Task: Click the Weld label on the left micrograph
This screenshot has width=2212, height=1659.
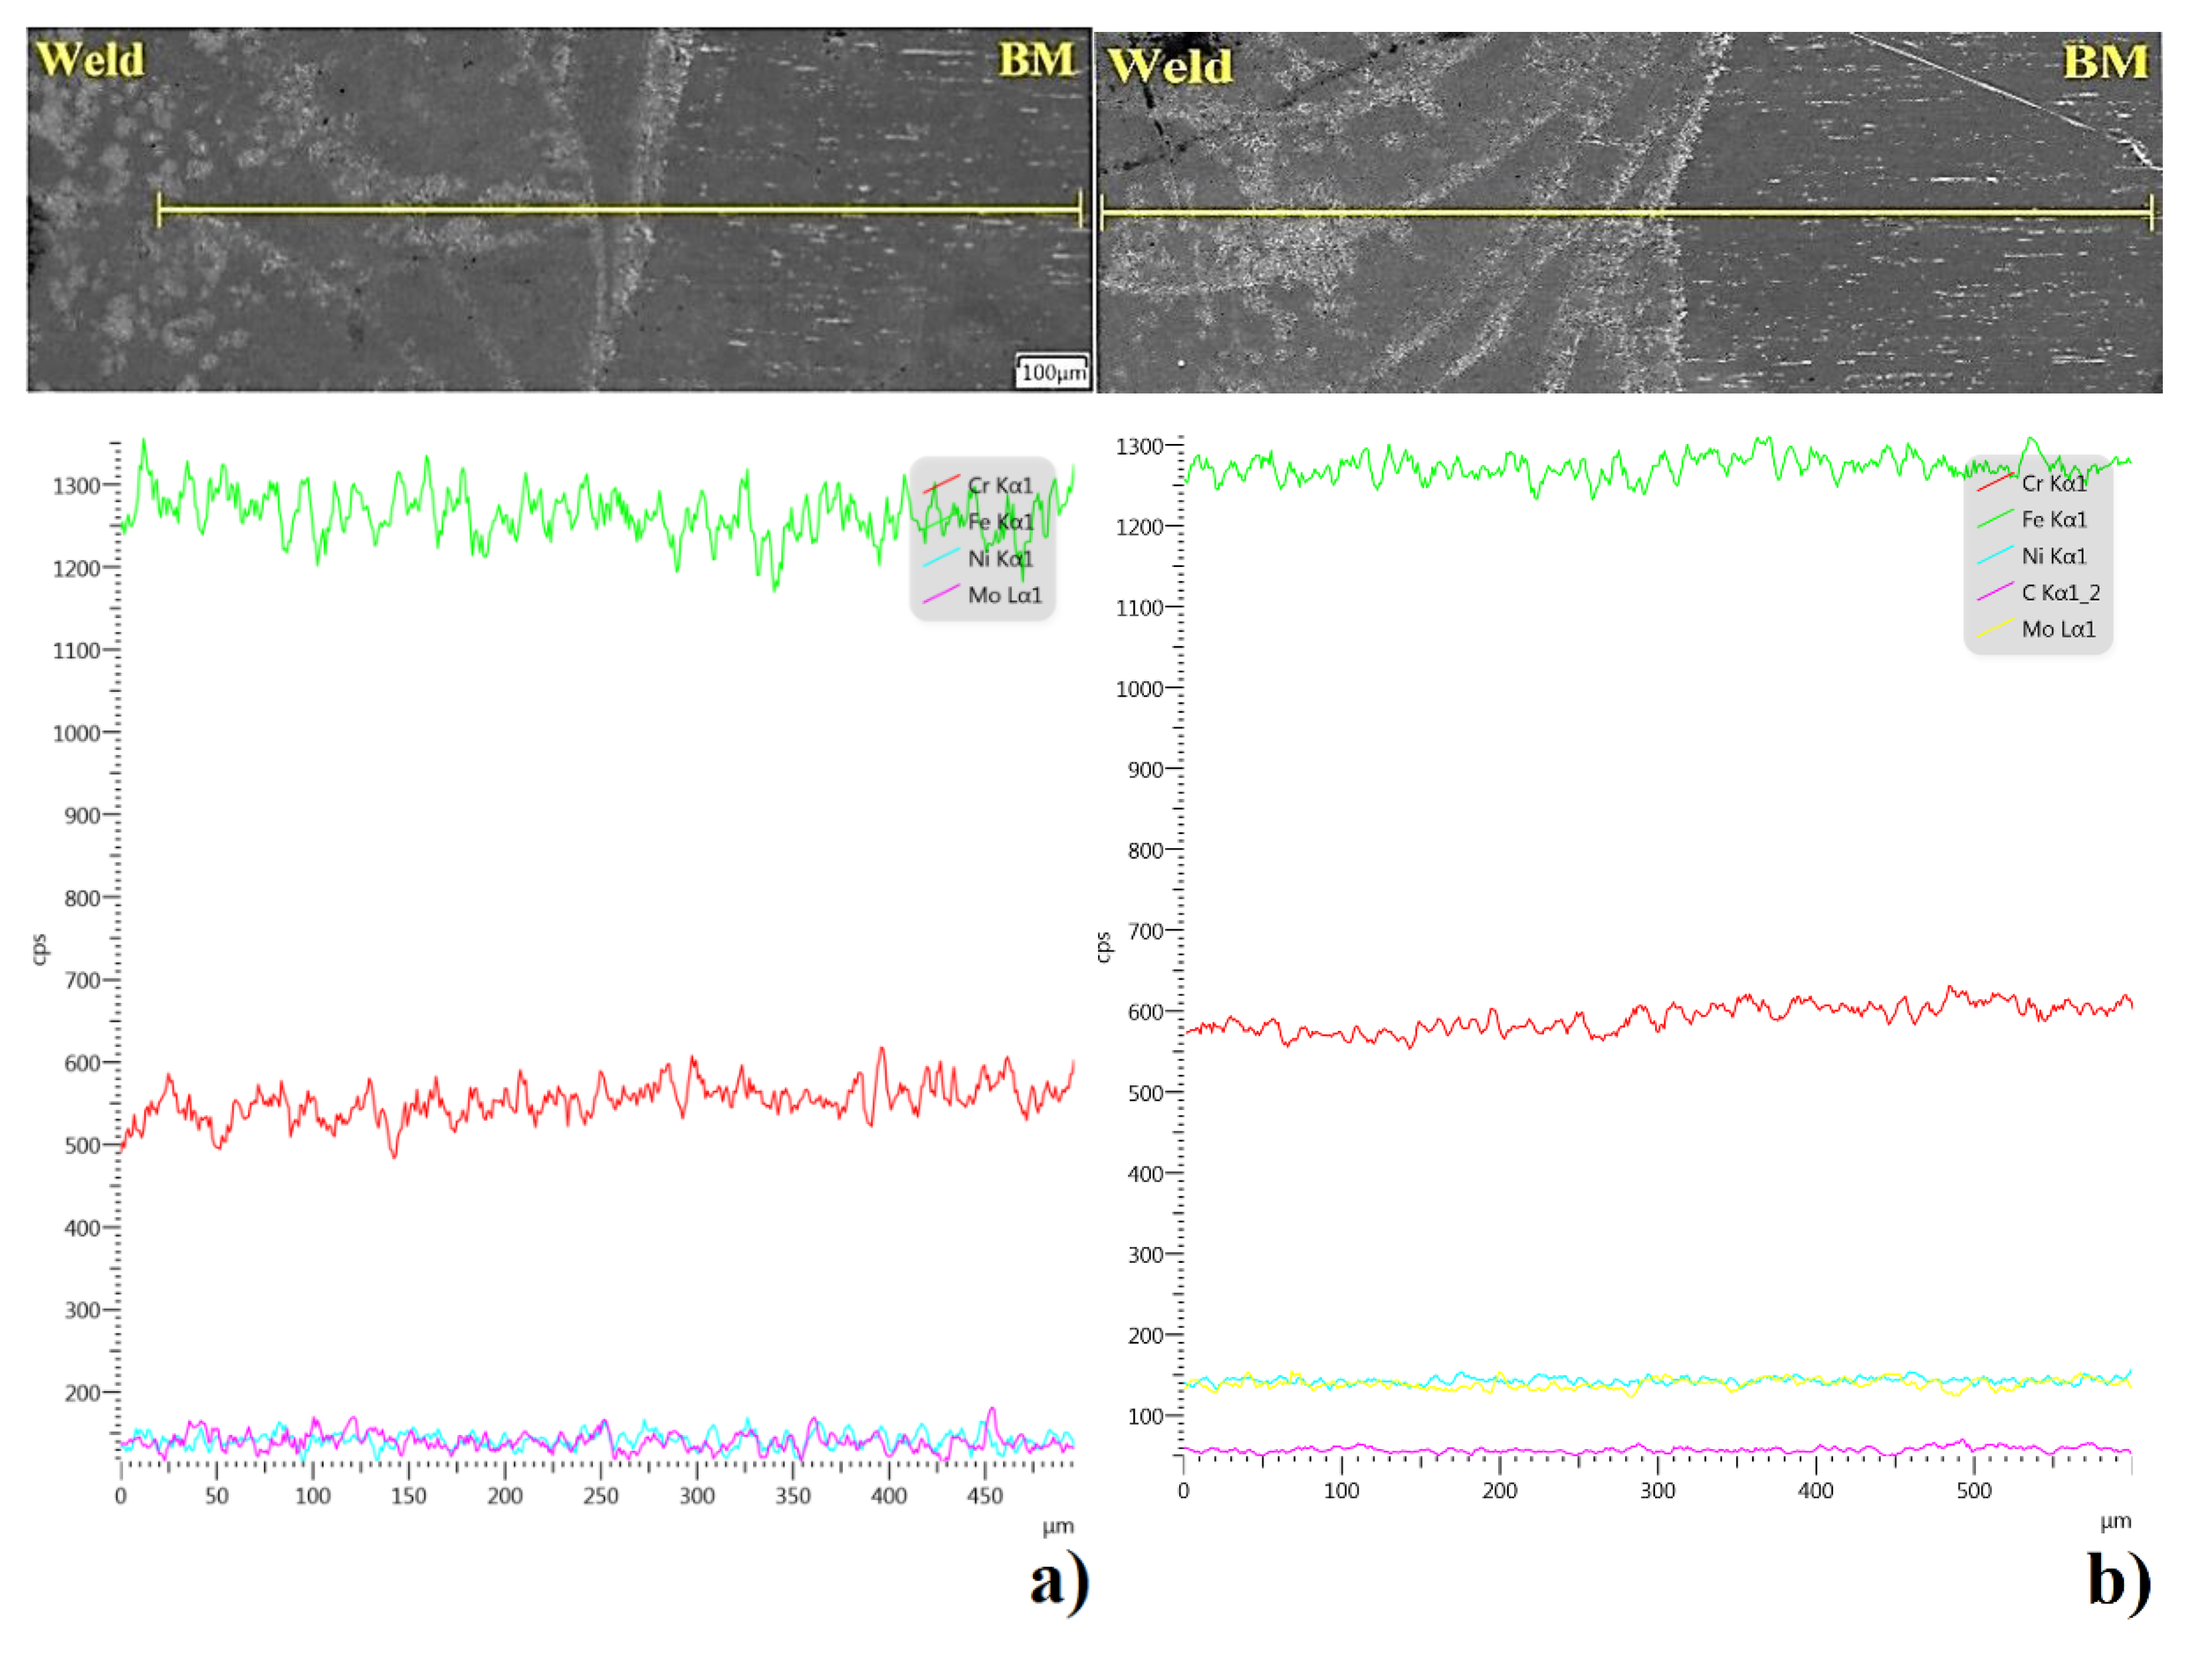Action: (x=90, y=59)
